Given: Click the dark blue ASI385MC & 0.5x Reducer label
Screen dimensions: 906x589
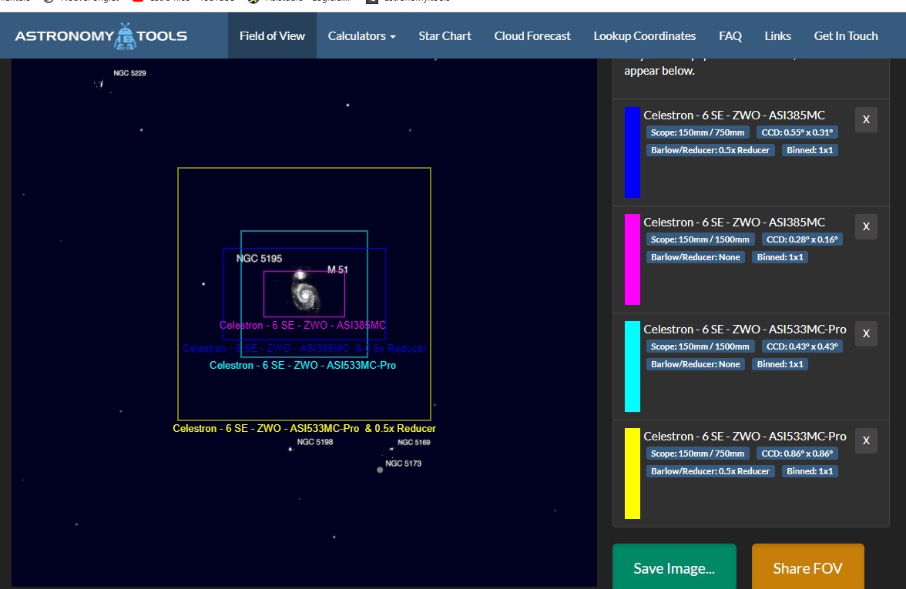Looking at the screenshot, I should tap(304, 348).
